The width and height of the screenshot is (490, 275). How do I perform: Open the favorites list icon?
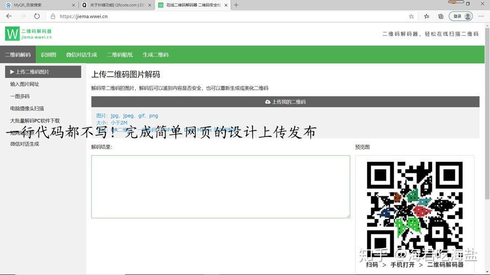coord(427,16)
